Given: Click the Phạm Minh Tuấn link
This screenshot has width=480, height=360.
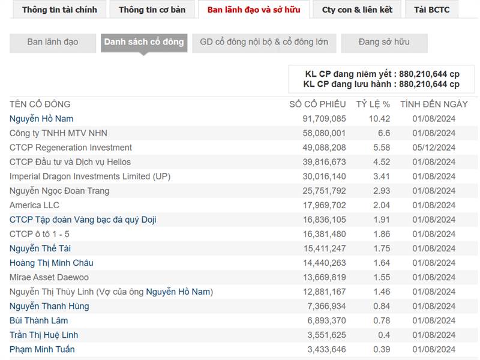Looking at the screenshot, I should click(x=42, y=349).
